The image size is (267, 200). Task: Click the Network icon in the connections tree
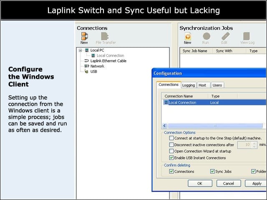coord(87,66)
